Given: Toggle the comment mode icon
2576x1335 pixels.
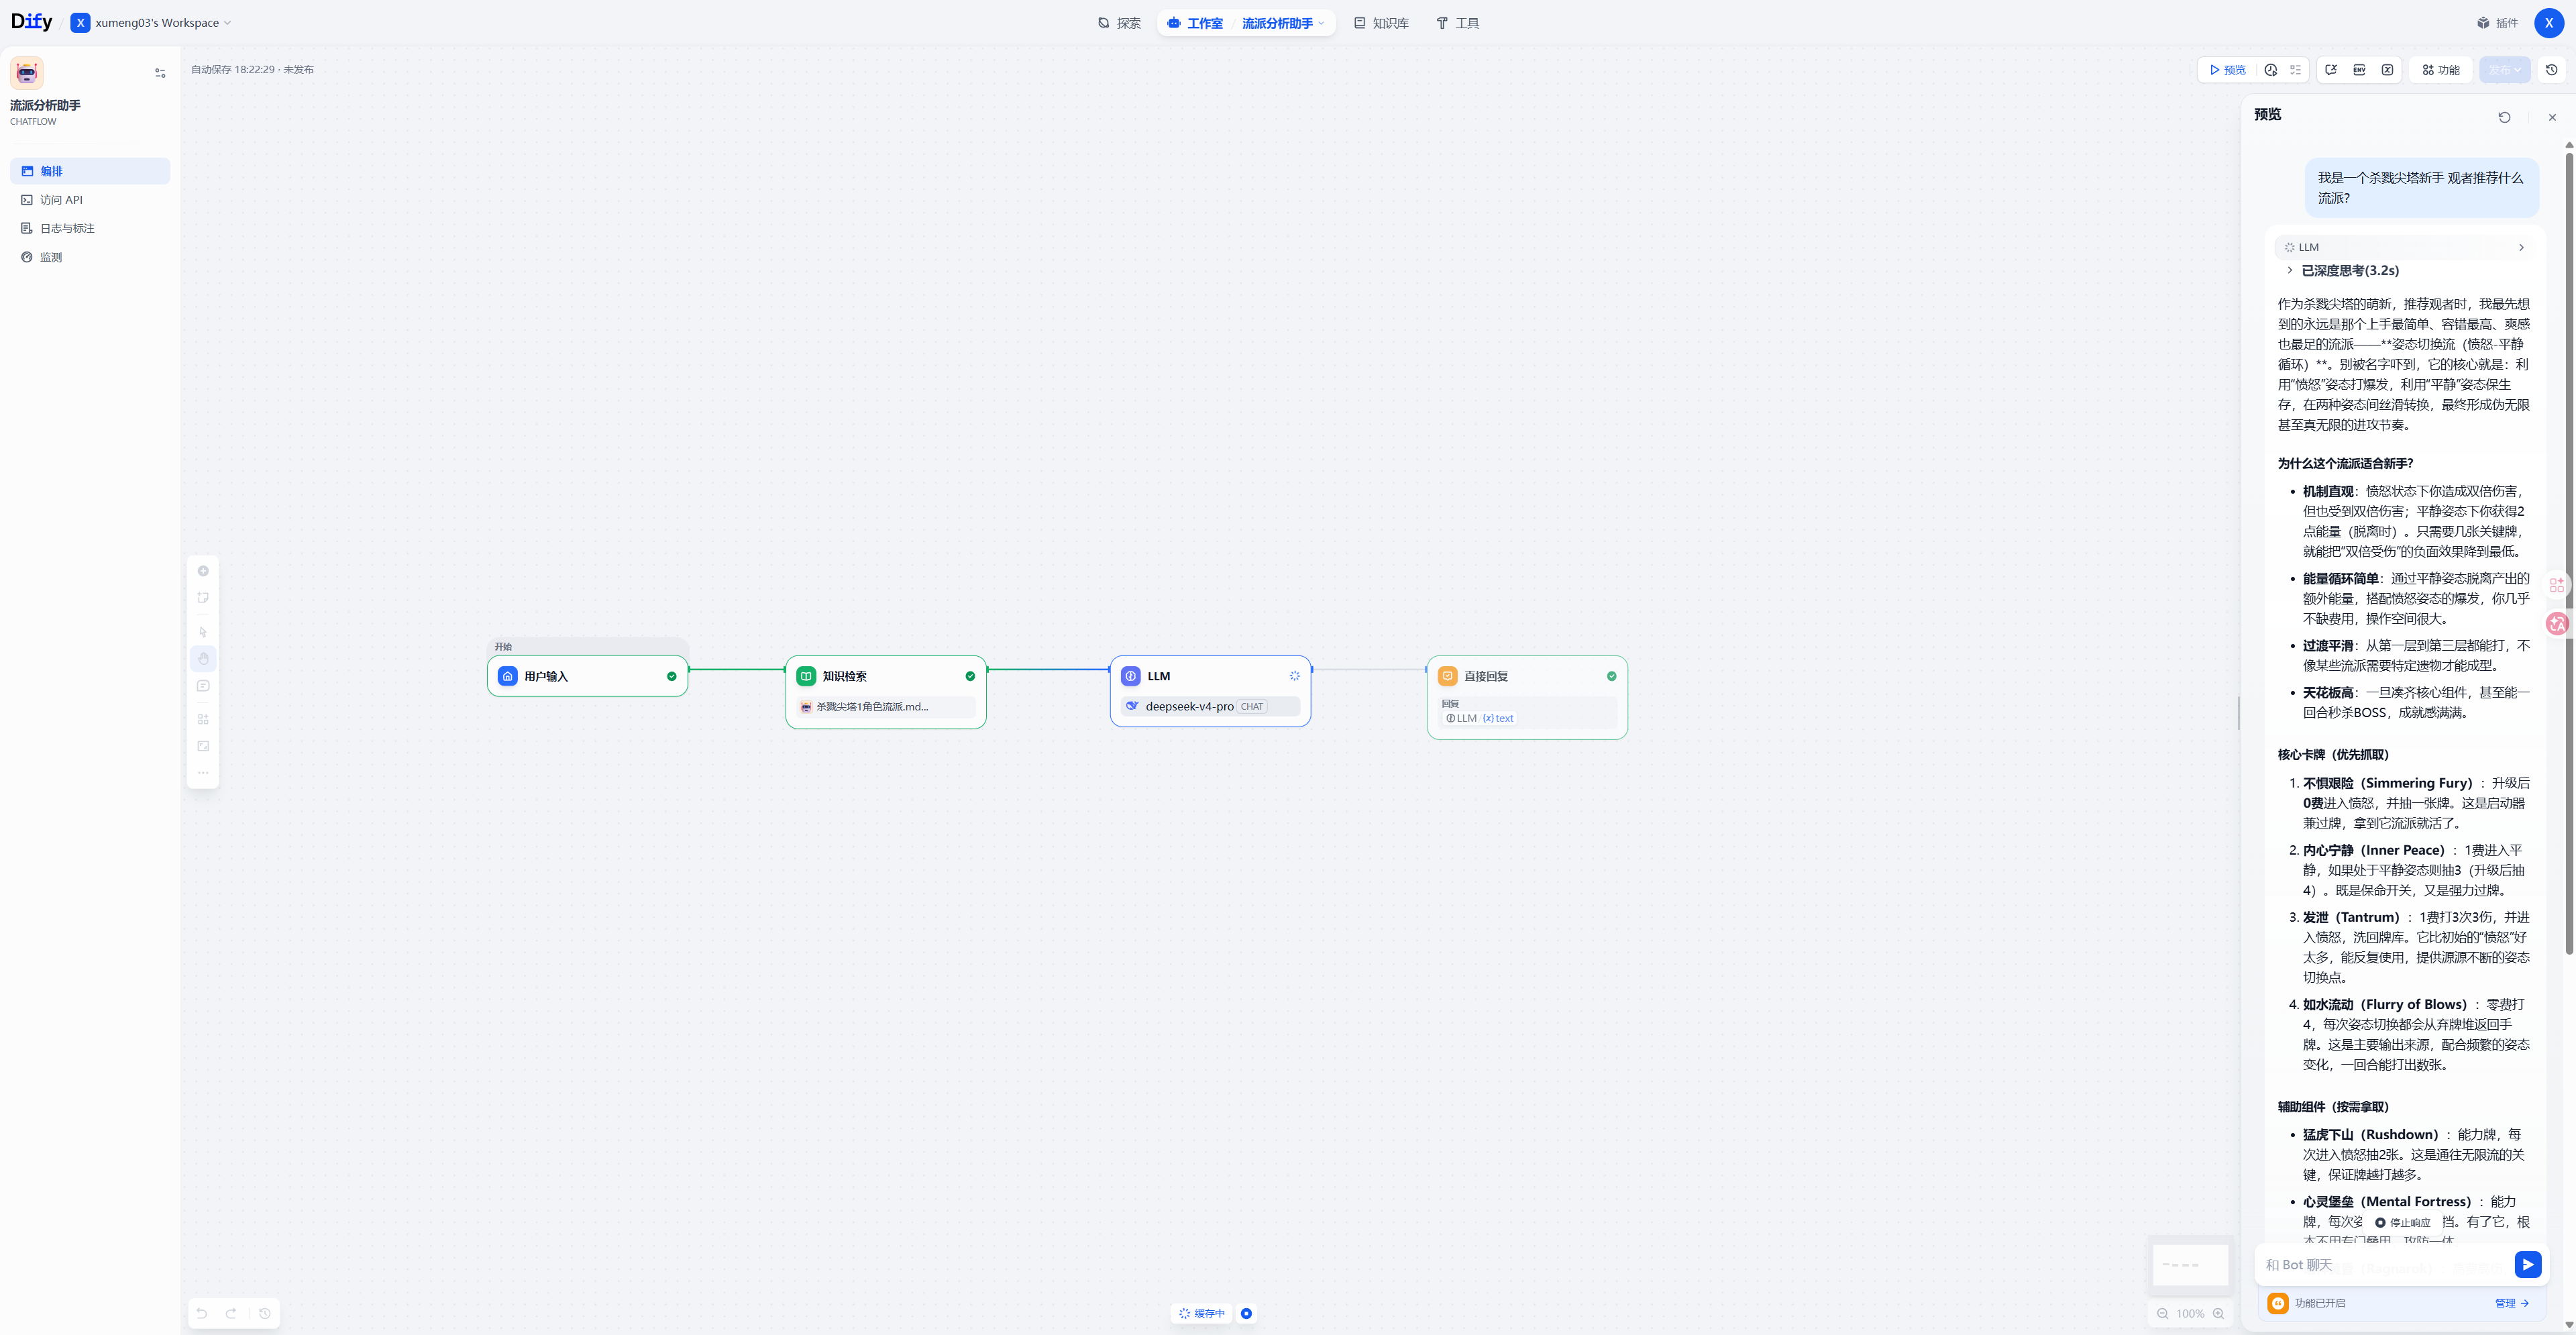Looking at the screenshot, I should click(x=203, y=686).
